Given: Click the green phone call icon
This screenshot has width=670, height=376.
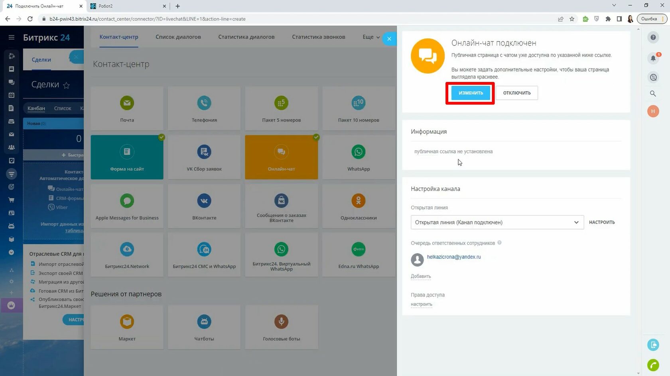Looking at the screenshot, I should coord(653,364).
